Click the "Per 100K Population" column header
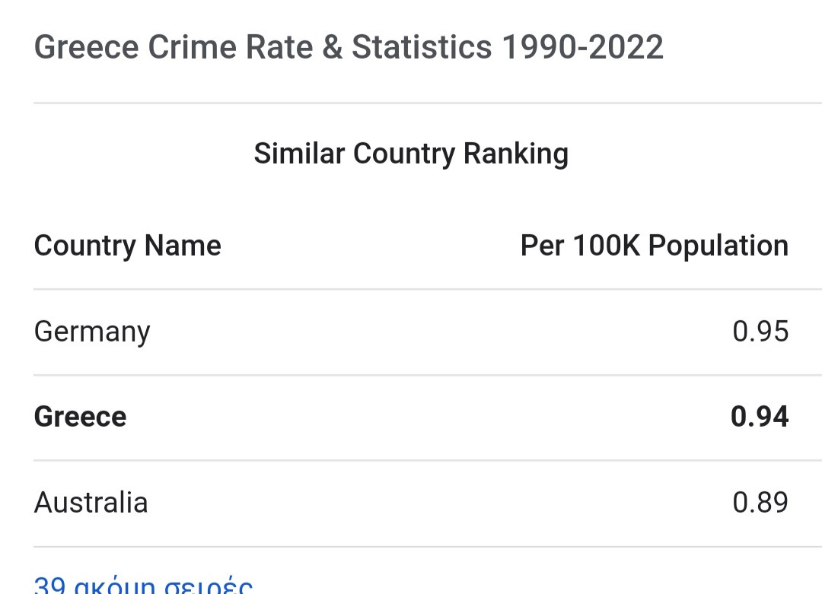Image resolution: width=822 pixels, height=594 pixels. tap(654, 246)
